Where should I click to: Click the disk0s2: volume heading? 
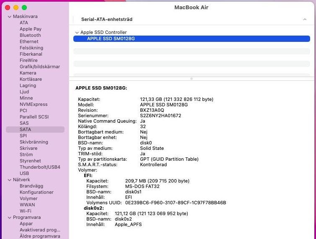[94, 208]
